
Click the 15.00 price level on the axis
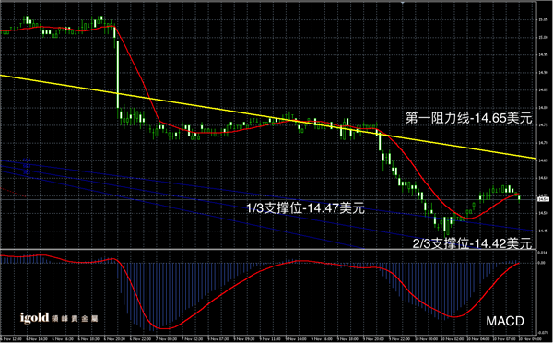[x=543, y=37]
